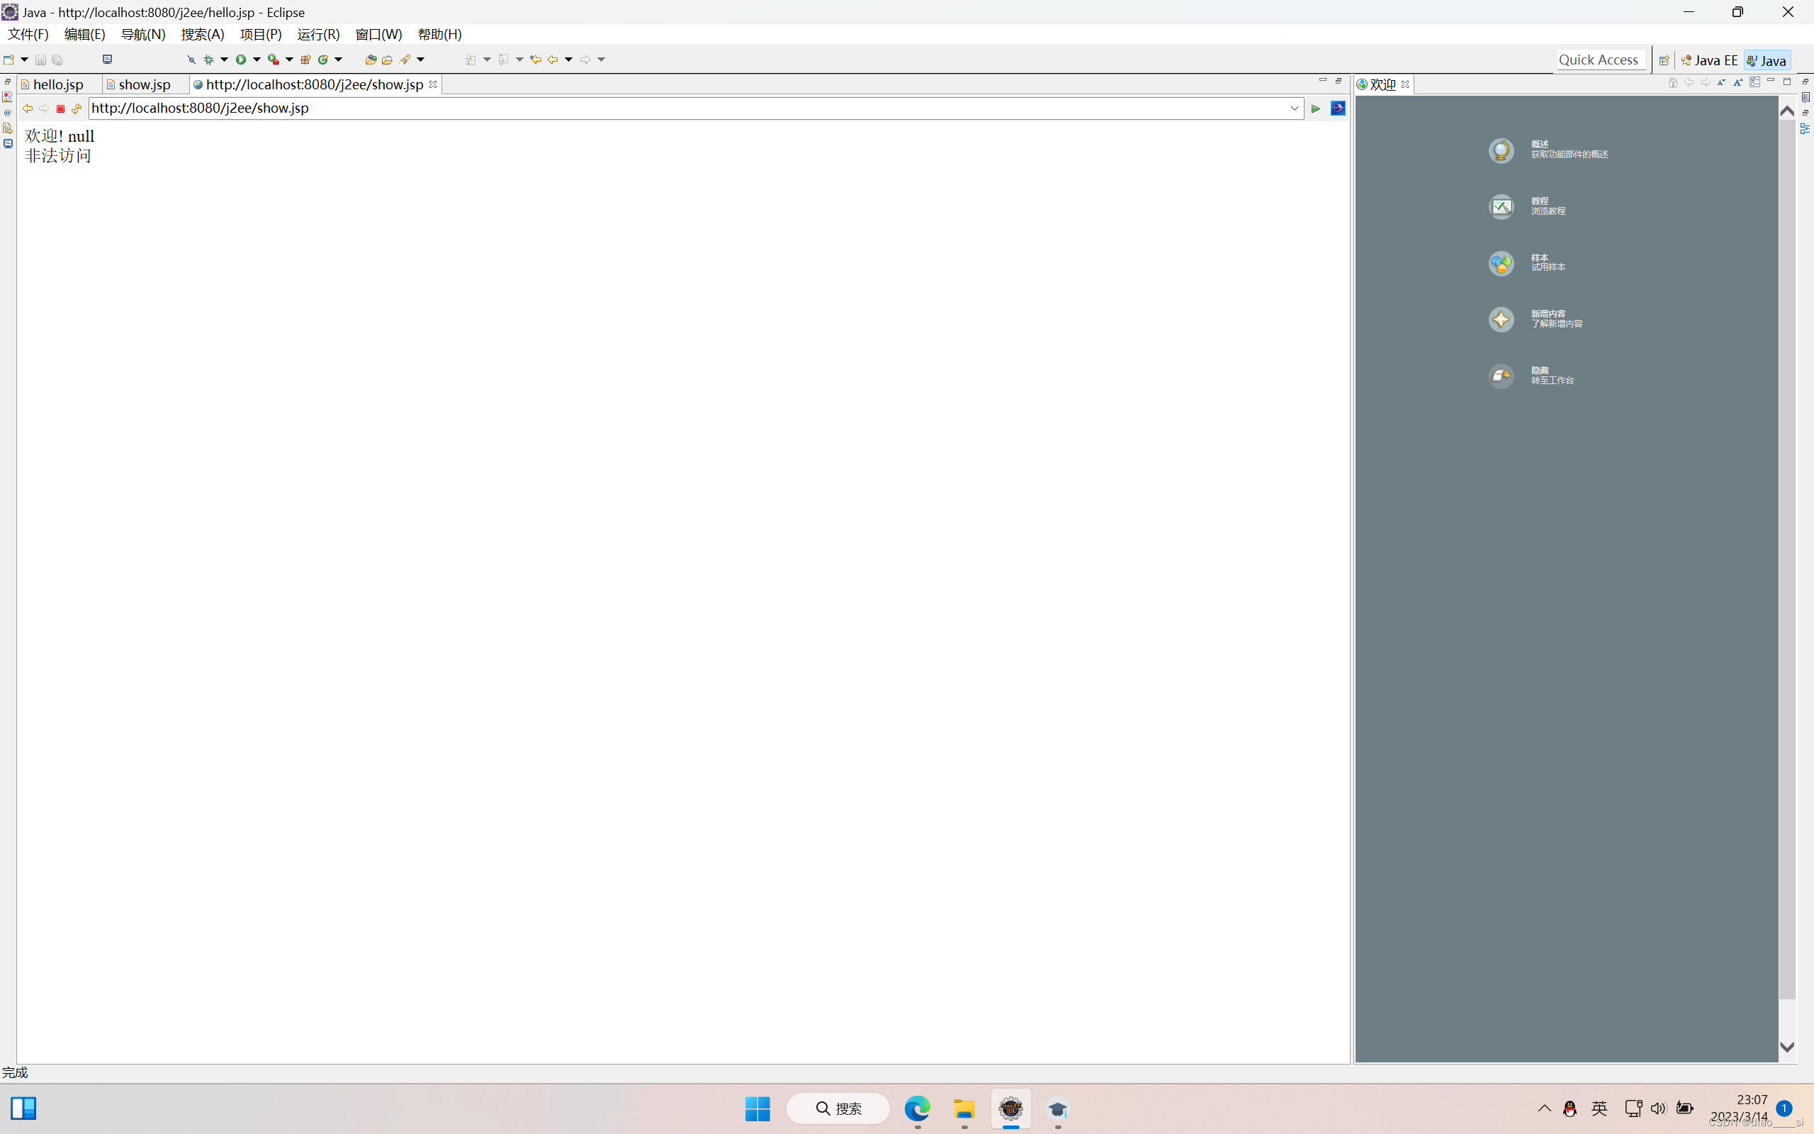Image resolution: width=1814 pixels, height=1134 pixels.
Task: Click the red browser Stop loading icon
Action: (61, 108)
